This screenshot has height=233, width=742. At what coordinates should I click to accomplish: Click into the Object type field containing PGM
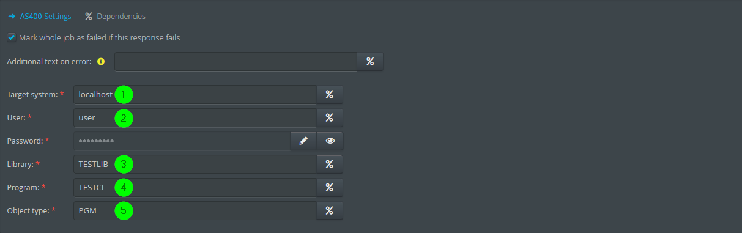tap(195, 211)
